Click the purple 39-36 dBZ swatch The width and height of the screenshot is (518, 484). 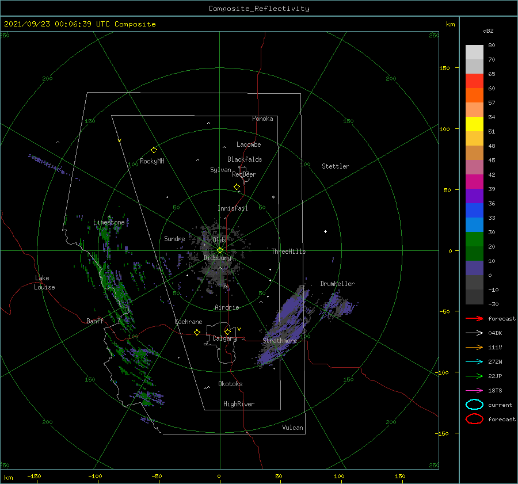474,196
